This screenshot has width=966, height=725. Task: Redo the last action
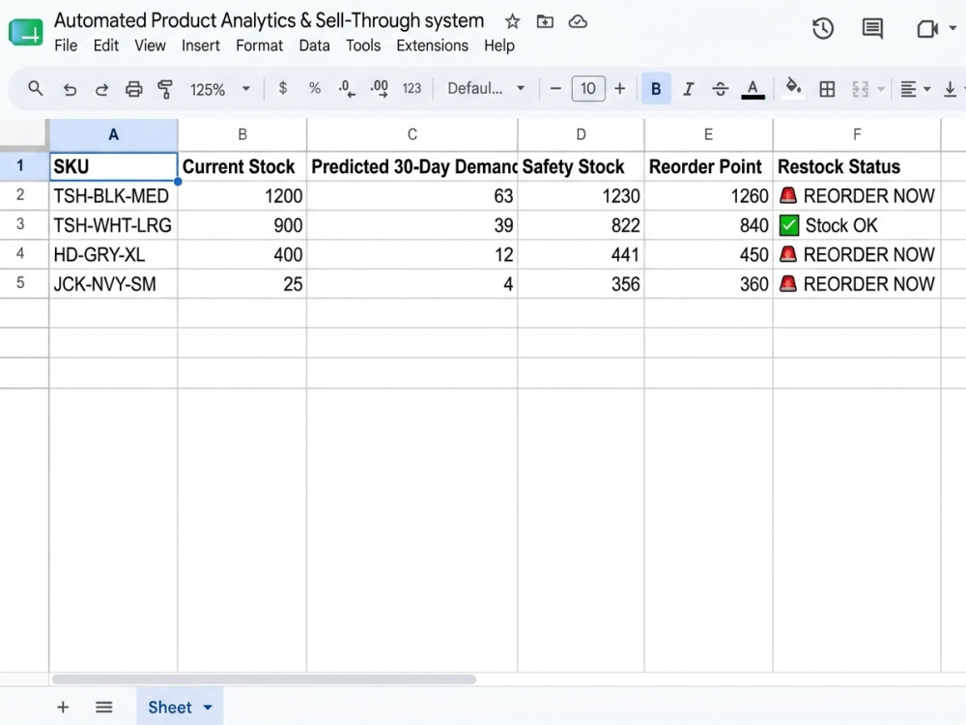tap(101, 90)
